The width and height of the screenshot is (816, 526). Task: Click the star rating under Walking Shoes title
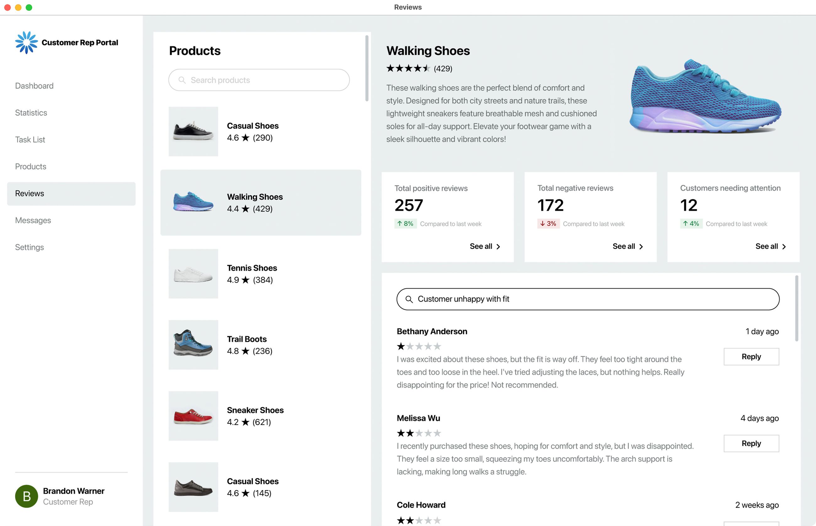coord(408,68)
